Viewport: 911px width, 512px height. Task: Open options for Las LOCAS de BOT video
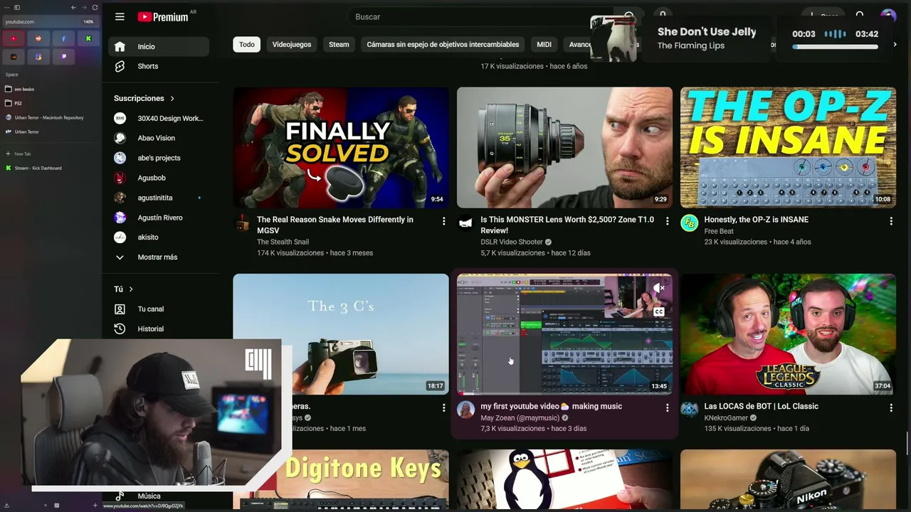[x=890, y=407]
